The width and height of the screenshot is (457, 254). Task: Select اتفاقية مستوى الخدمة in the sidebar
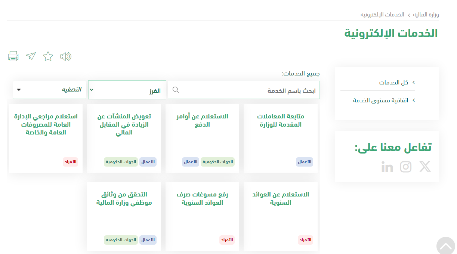[380, 100]
